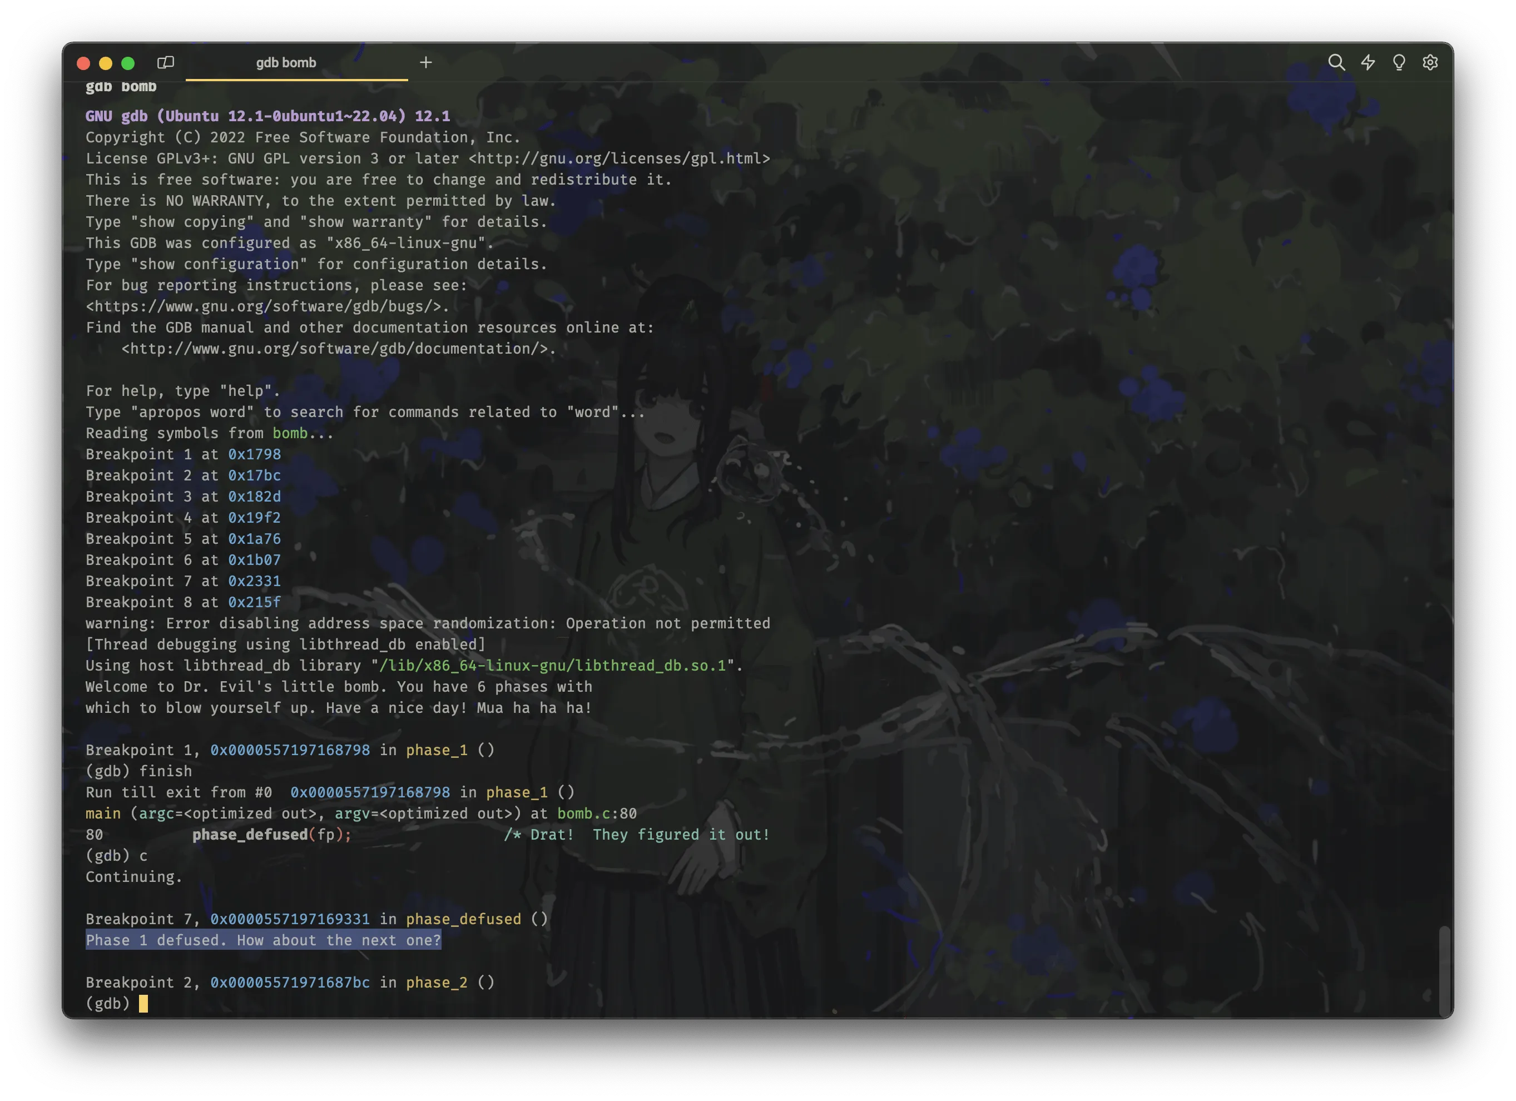Open the gdb documentation URL
The image size is (1516, 1101).
[x=335, y=348]
